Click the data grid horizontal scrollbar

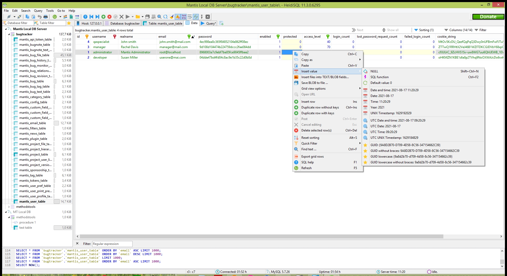click(262, 237)
